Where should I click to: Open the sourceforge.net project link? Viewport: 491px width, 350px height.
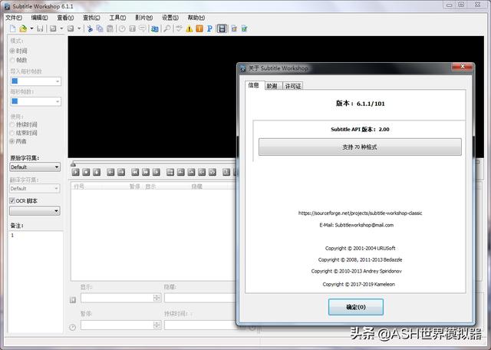coord(360,213)
